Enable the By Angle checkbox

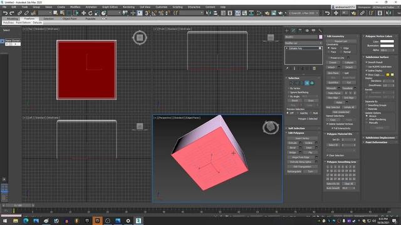point(288,96)
